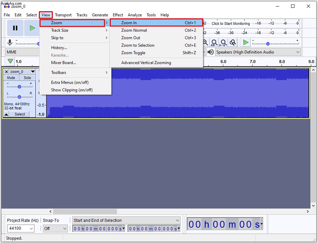Open the Effect menu
The width and height of the screenshot is (318, 243).
(118, 15)
